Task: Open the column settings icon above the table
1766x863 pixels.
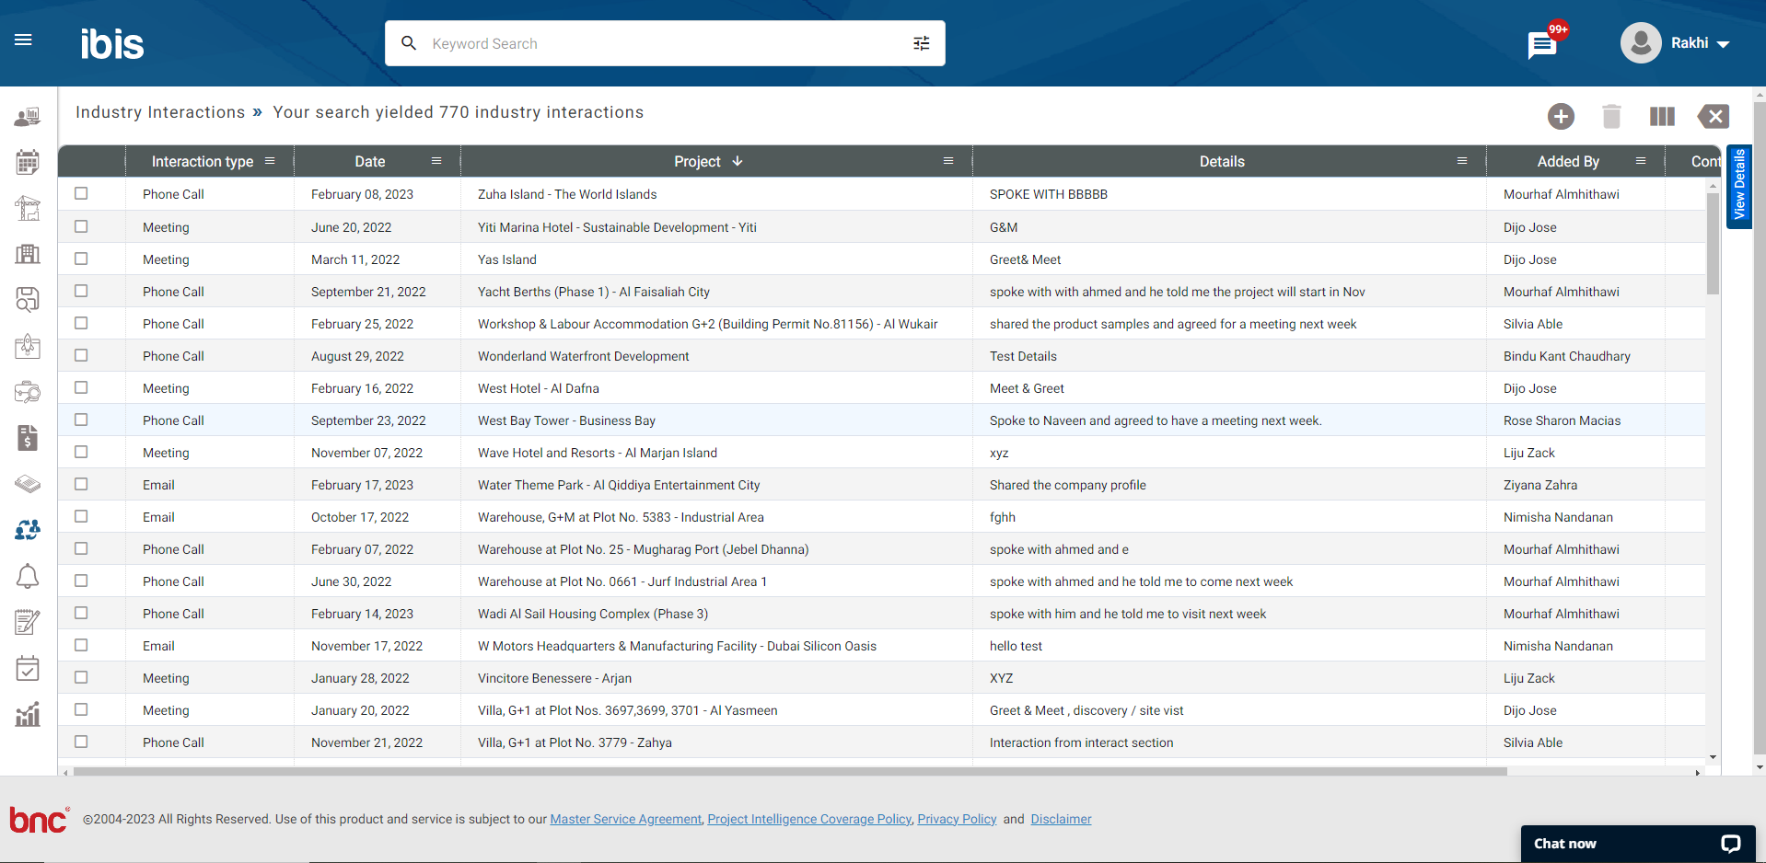Action: coord(1662,117)
